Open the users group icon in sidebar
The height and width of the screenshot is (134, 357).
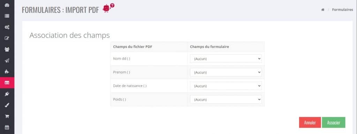[x=7, y=49]
